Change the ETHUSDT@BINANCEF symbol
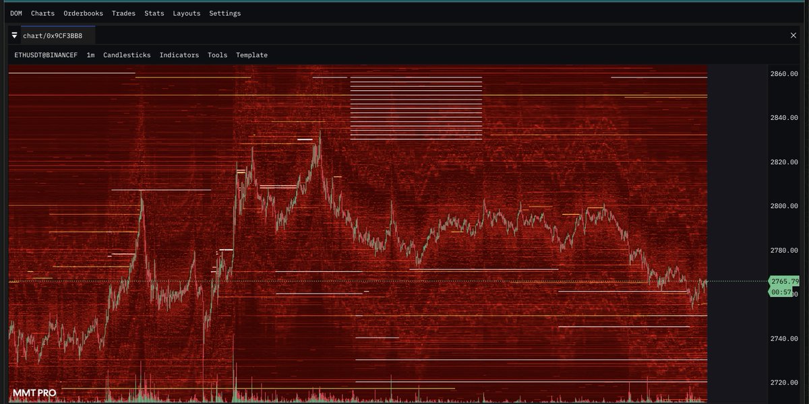 click(46, 55)
